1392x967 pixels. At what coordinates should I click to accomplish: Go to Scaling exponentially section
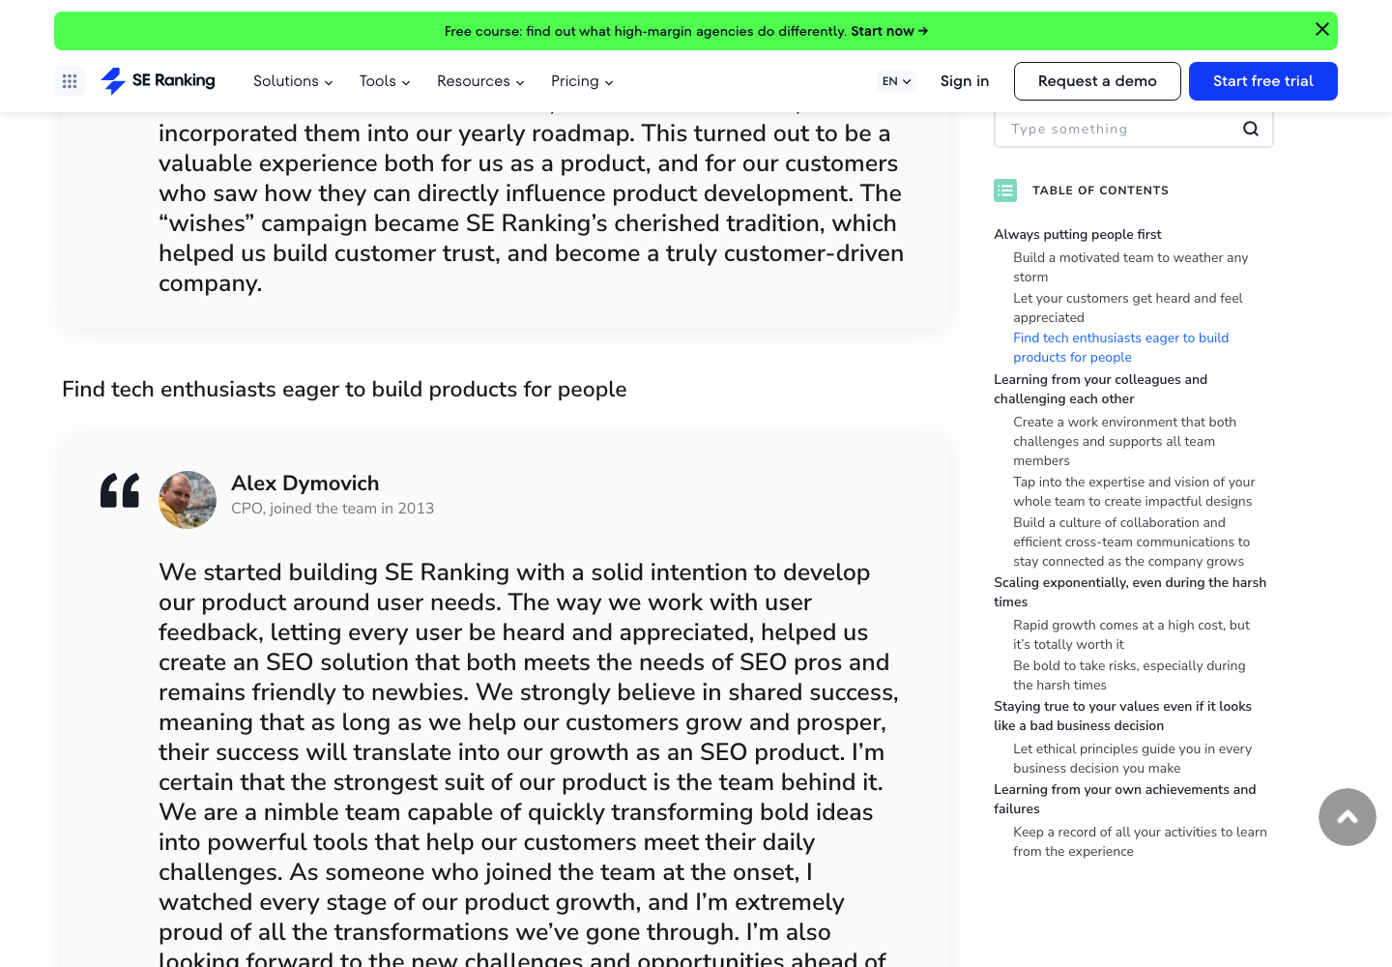(x=1130, y=592)
